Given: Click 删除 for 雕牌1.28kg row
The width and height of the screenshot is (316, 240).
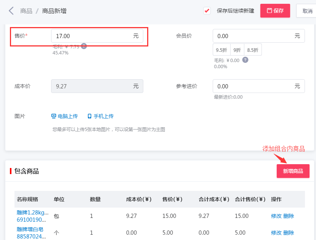Looking at the screenshot, I should pos(289,216).
